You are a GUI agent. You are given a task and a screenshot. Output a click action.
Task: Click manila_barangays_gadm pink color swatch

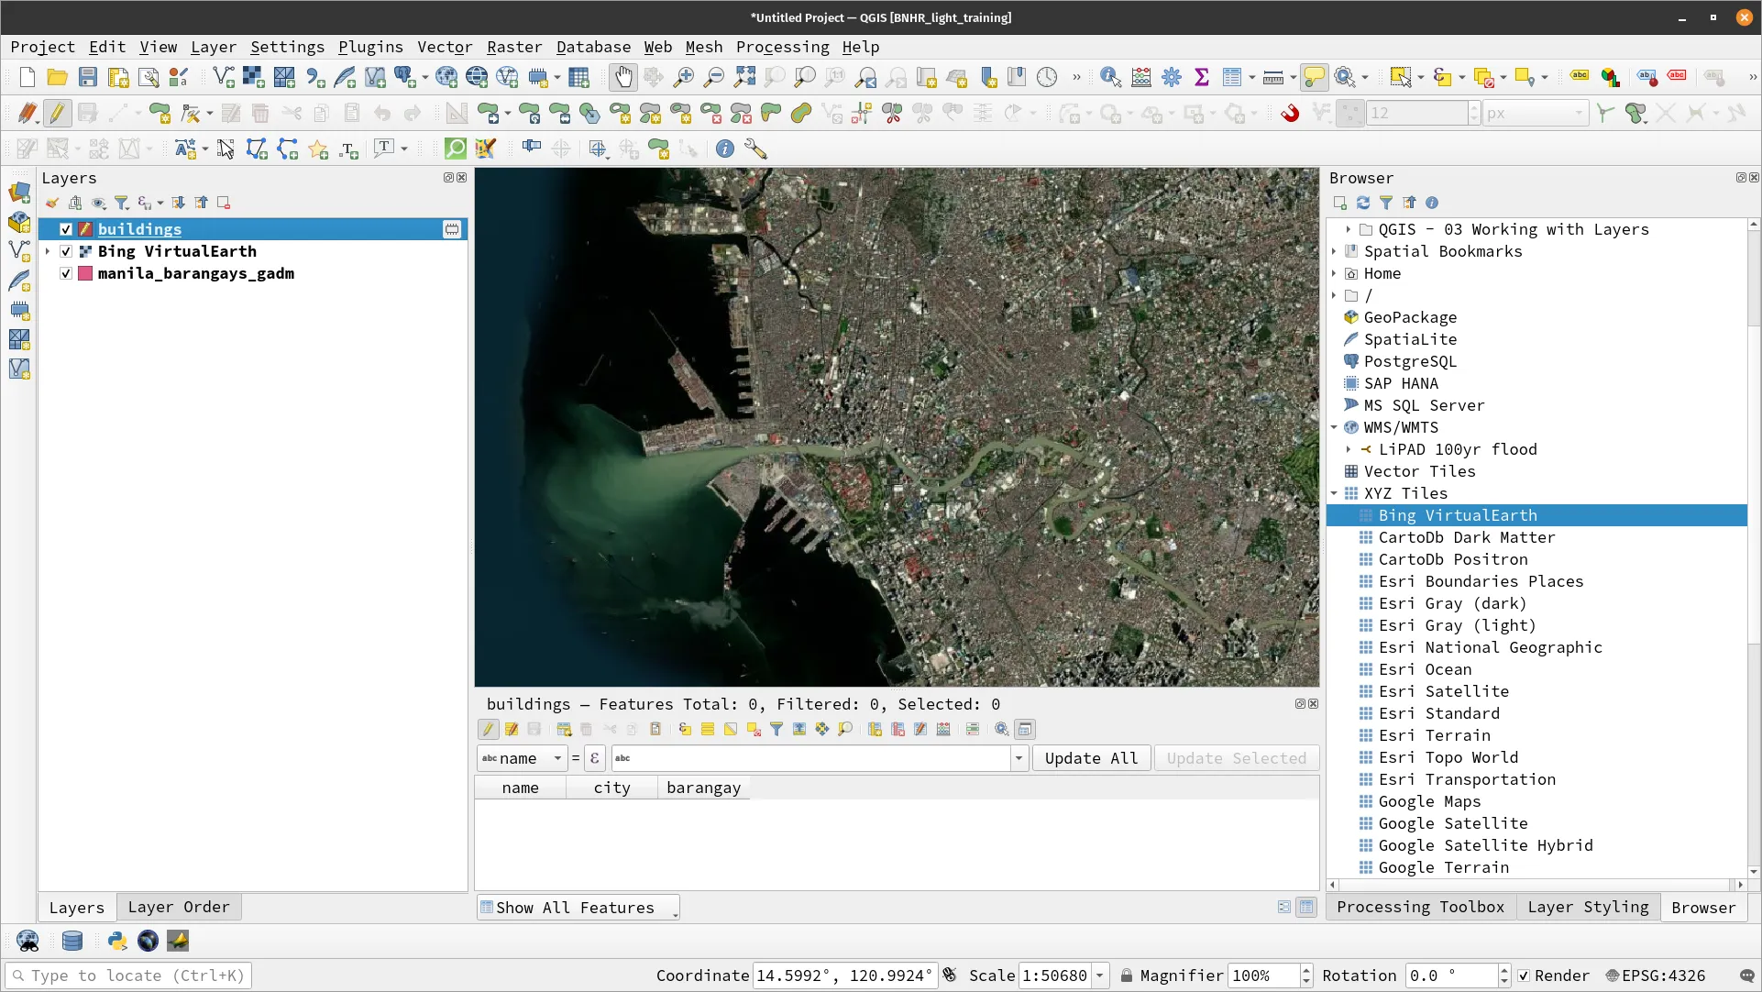point(85,273)
